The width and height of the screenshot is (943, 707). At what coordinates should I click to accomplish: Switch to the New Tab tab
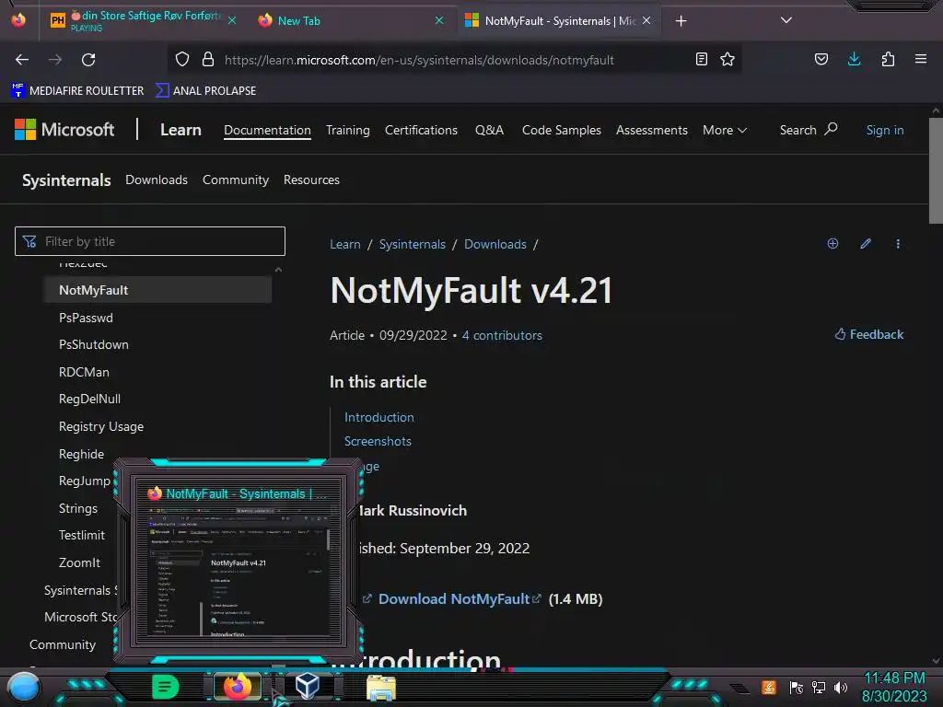click(349, 20)
